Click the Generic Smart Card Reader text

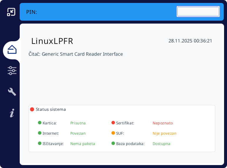click(82, 54)
